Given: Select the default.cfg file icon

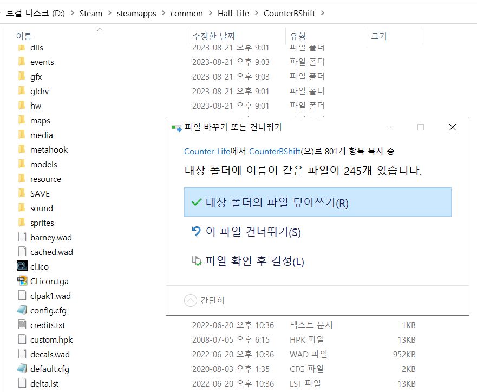Looking at the screenshot, I should tap(22, 368).
